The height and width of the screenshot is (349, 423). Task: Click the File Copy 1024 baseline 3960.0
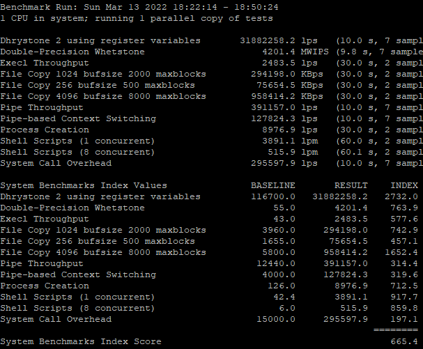pos(279,231)
